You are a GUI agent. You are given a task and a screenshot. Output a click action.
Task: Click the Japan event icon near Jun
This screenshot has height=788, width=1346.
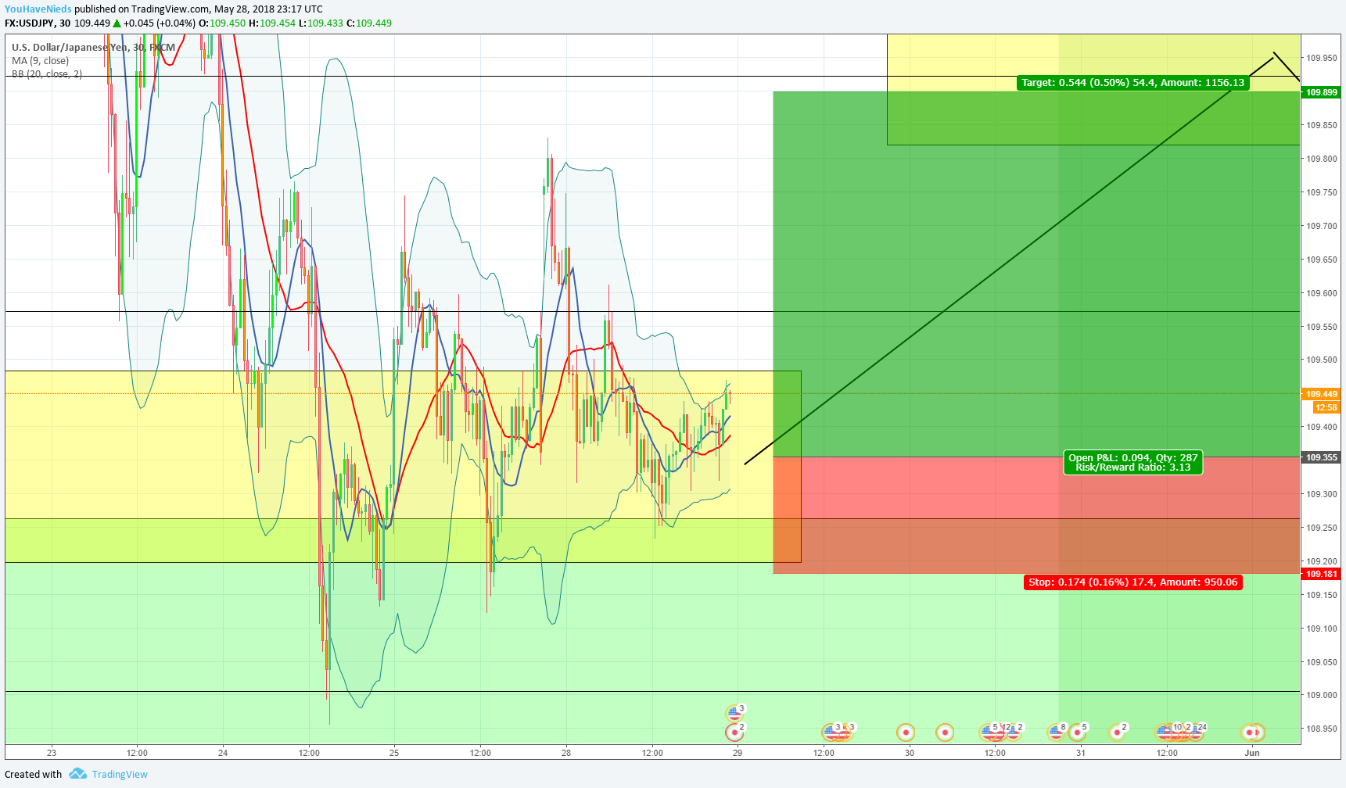1249,732
